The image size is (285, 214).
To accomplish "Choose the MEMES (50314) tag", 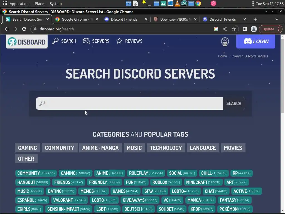I will pos(94,191).
